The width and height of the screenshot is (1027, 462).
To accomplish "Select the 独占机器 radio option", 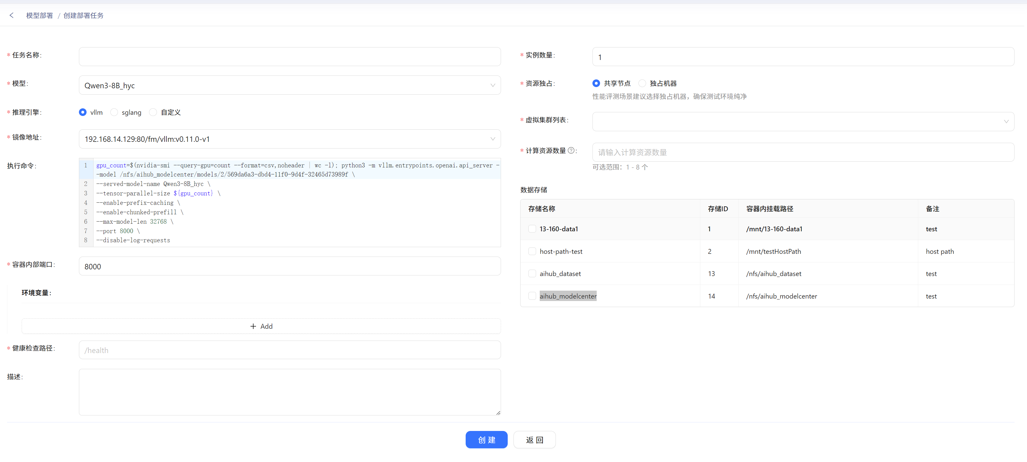I will 642,83.
